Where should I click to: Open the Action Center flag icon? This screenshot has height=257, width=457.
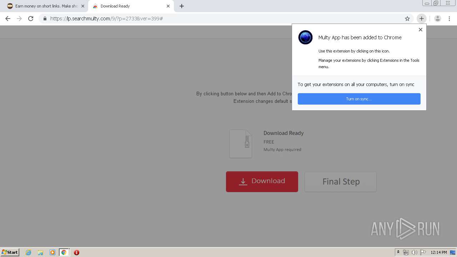(423, 252)
